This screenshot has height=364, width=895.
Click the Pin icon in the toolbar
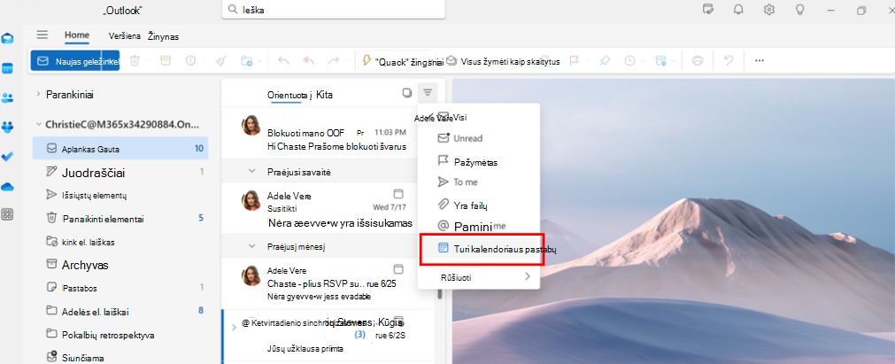(x=605, y=60)
